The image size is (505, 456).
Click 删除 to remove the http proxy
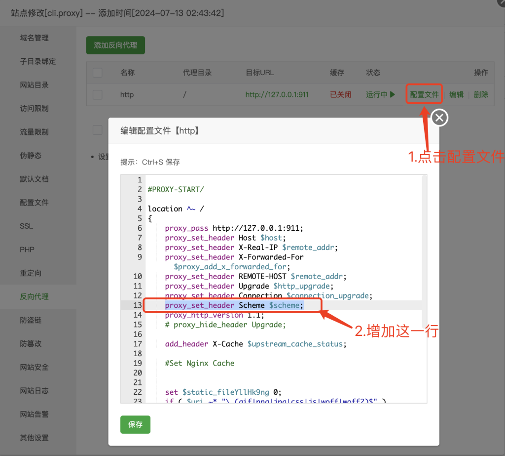(481, 94)
